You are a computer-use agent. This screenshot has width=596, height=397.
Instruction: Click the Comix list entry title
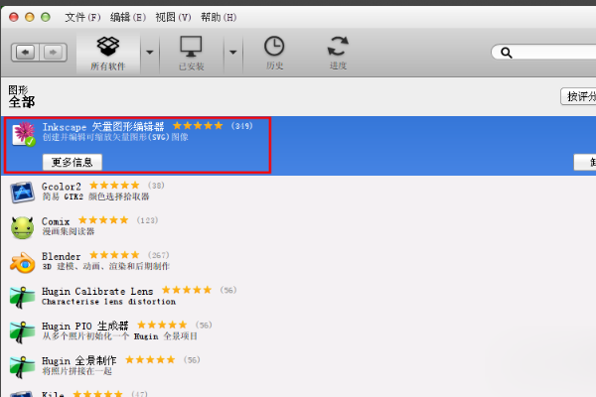[x=56, y=221]
